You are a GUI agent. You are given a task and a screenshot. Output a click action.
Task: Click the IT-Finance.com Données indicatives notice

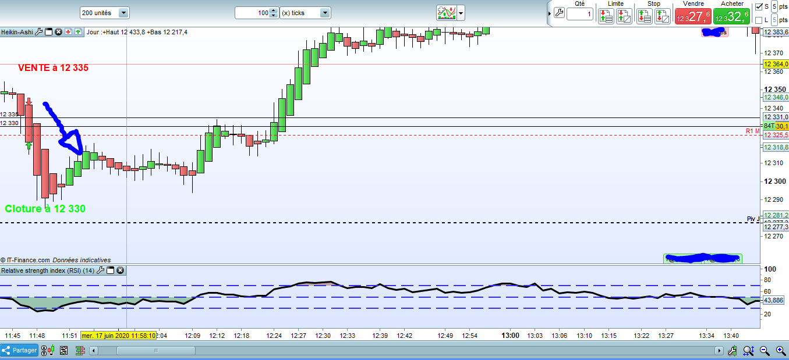[55, 260]
